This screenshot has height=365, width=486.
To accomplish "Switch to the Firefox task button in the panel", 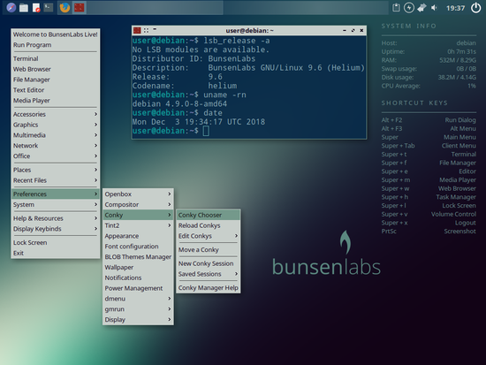I will pyautogui.click(x=65, y=7).
